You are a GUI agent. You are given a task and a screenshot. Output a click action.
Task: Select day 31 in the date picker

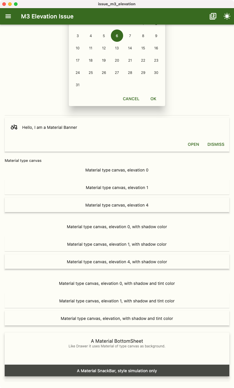[77, 85]
